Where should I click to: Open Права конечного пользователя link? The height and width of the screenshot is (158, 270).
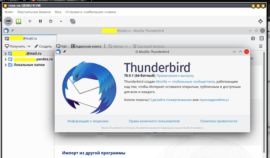154,121
